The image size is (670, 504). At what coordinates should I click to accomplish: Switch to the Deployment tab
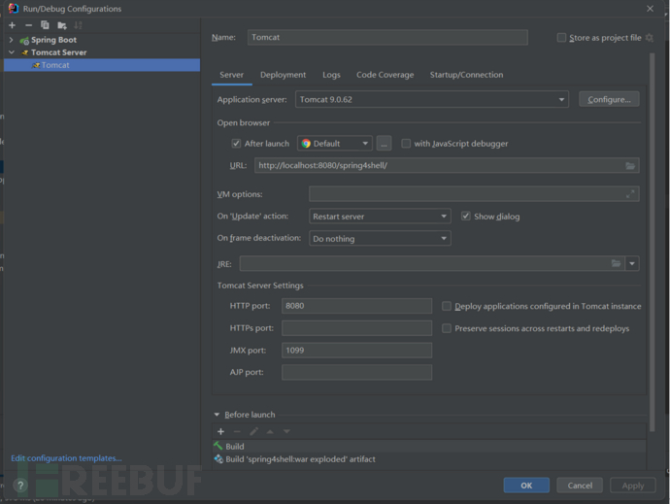coord(283,75)
